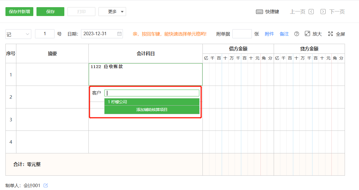
Task: Click the row 4 会计科目 cell
Action: point(146,142)
